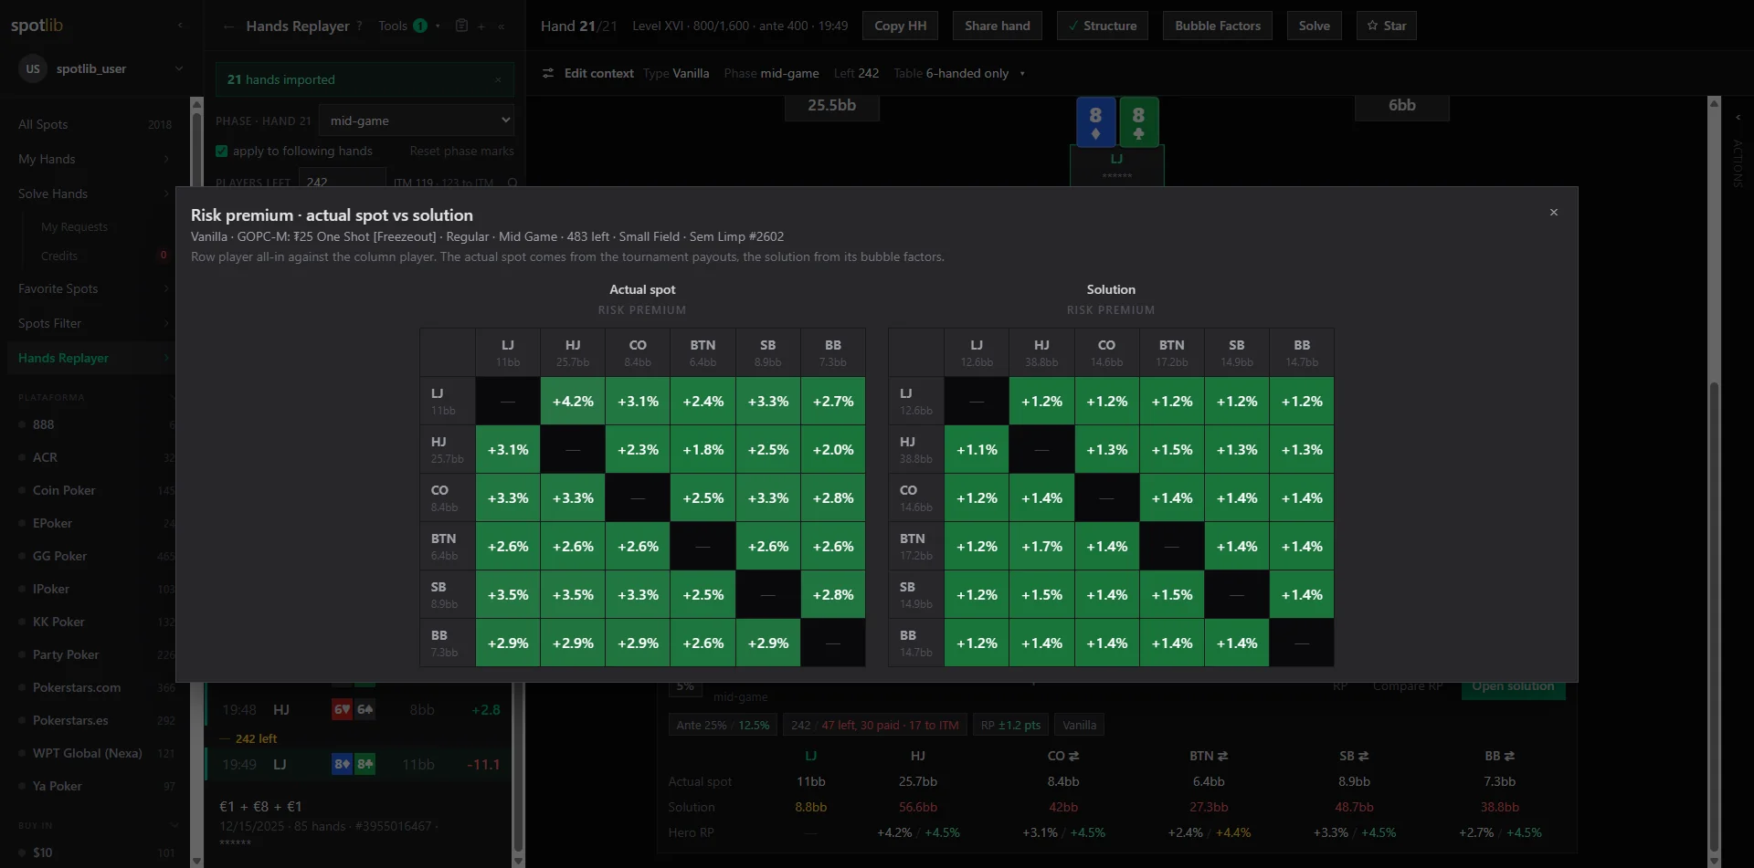Screen dimensions: 1754x868
Task: Collapse the PLATAFORMA section
Action: (172, 397)
